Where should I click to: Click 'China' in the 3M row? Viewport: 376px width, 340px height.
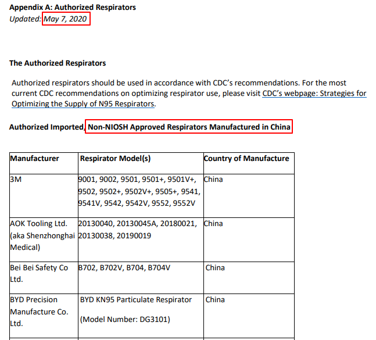[x=213, y=180]
